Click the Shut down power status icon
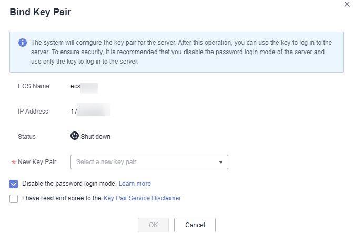The image size is (354, 233). point(75,136)
